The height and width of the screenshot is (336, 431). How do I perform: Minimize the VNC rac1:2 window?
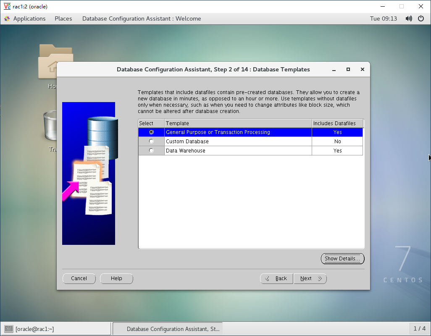383,6
